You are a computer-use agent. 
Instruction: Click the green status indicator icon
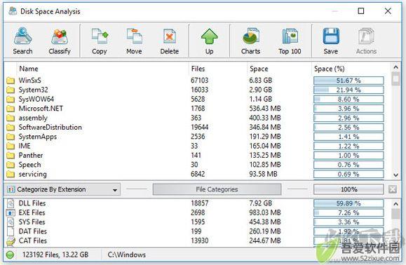tap(10, 255)
